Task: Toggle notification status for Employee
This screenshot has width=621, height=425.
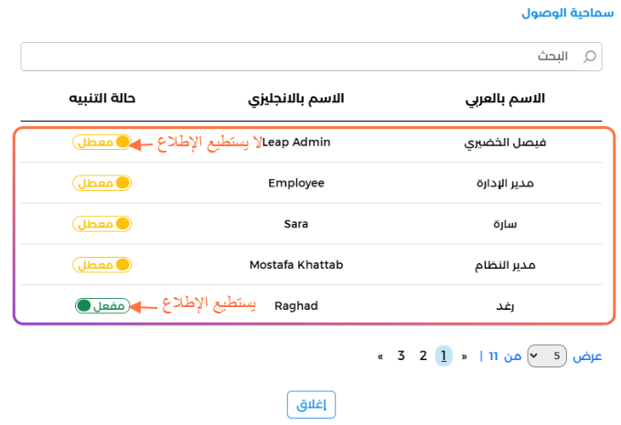Action: [x=102, y=183]
